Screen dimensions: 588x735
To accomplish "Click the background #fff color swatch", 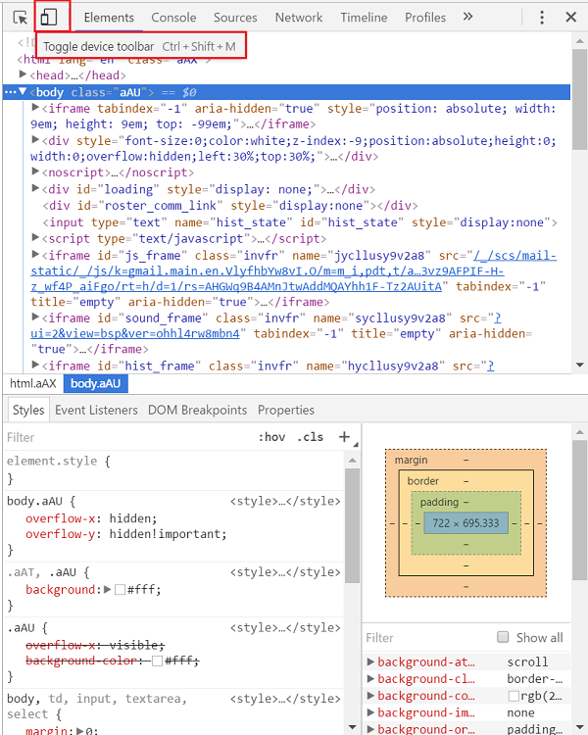I will click(x=120, y=590).
